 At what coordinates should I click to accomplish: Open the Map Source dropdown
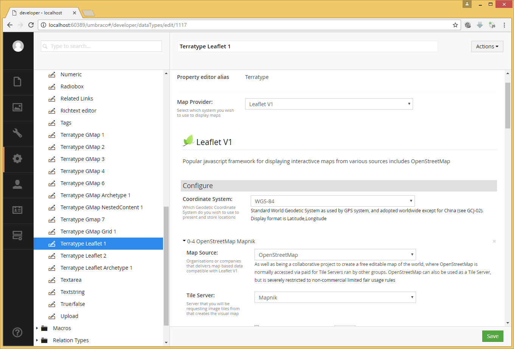point(335,255)
